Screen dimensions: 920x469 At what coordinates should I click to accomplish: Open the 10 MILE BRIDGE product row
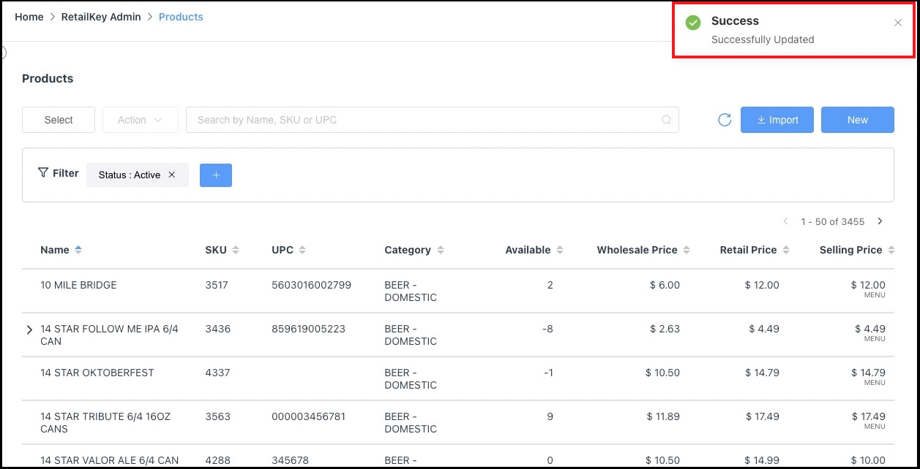click(x=78, y=285)
